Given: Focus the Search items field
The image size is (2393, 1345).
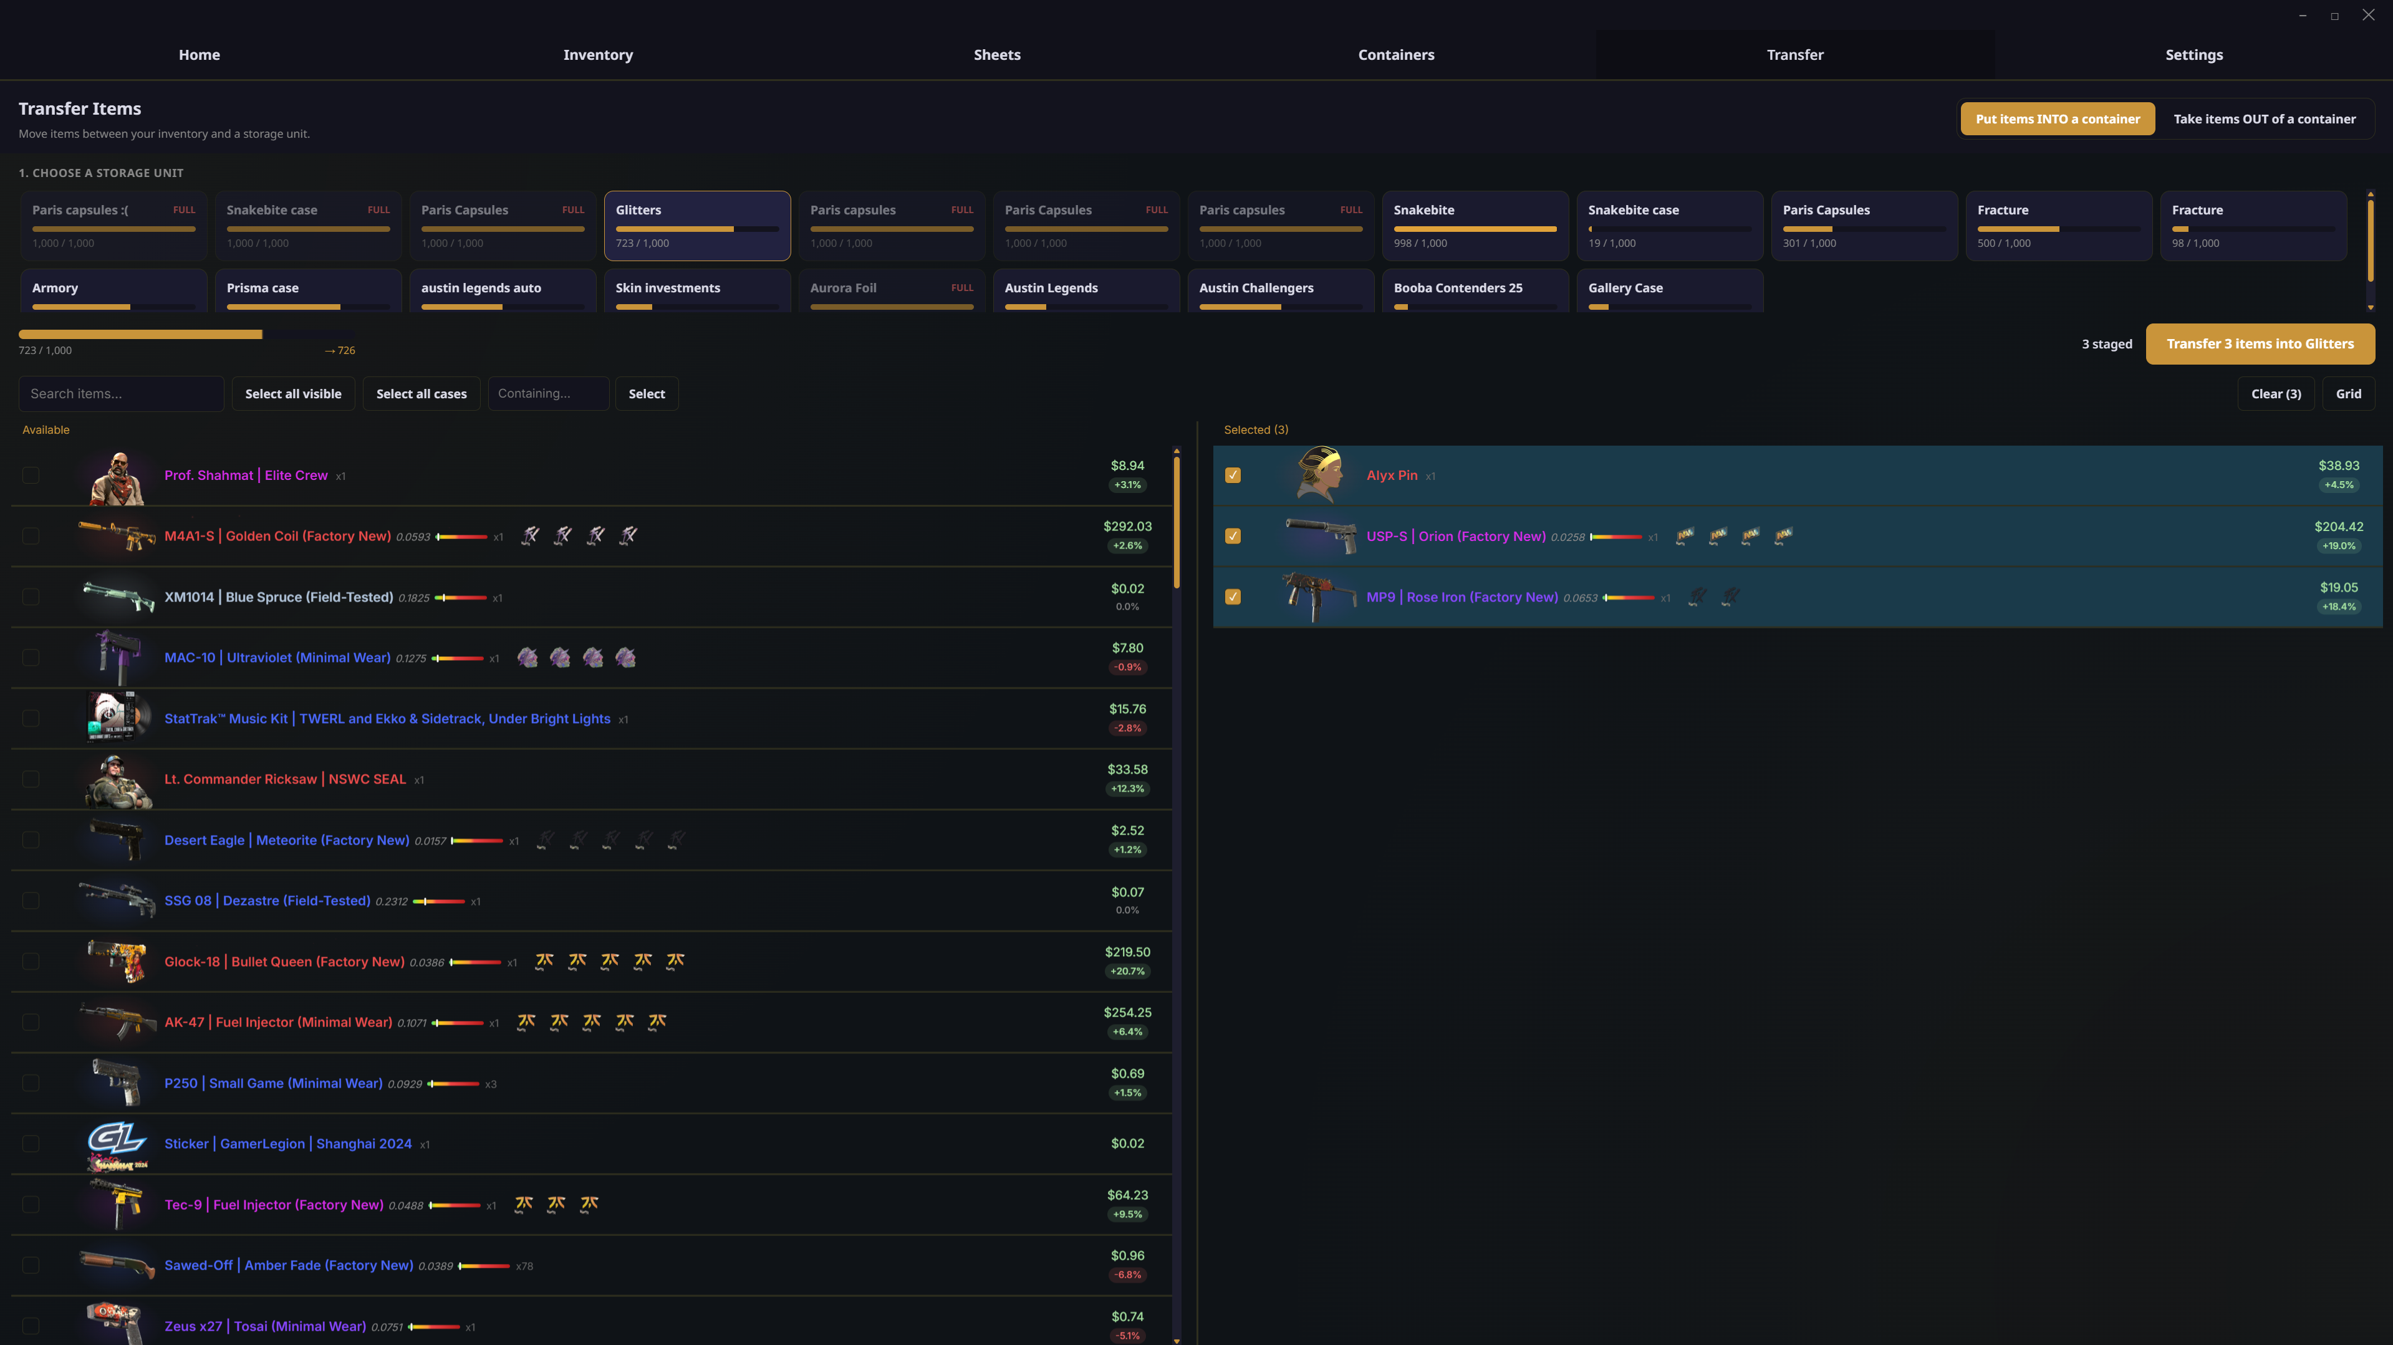Looking at the screenshot, I should [121, 394].
